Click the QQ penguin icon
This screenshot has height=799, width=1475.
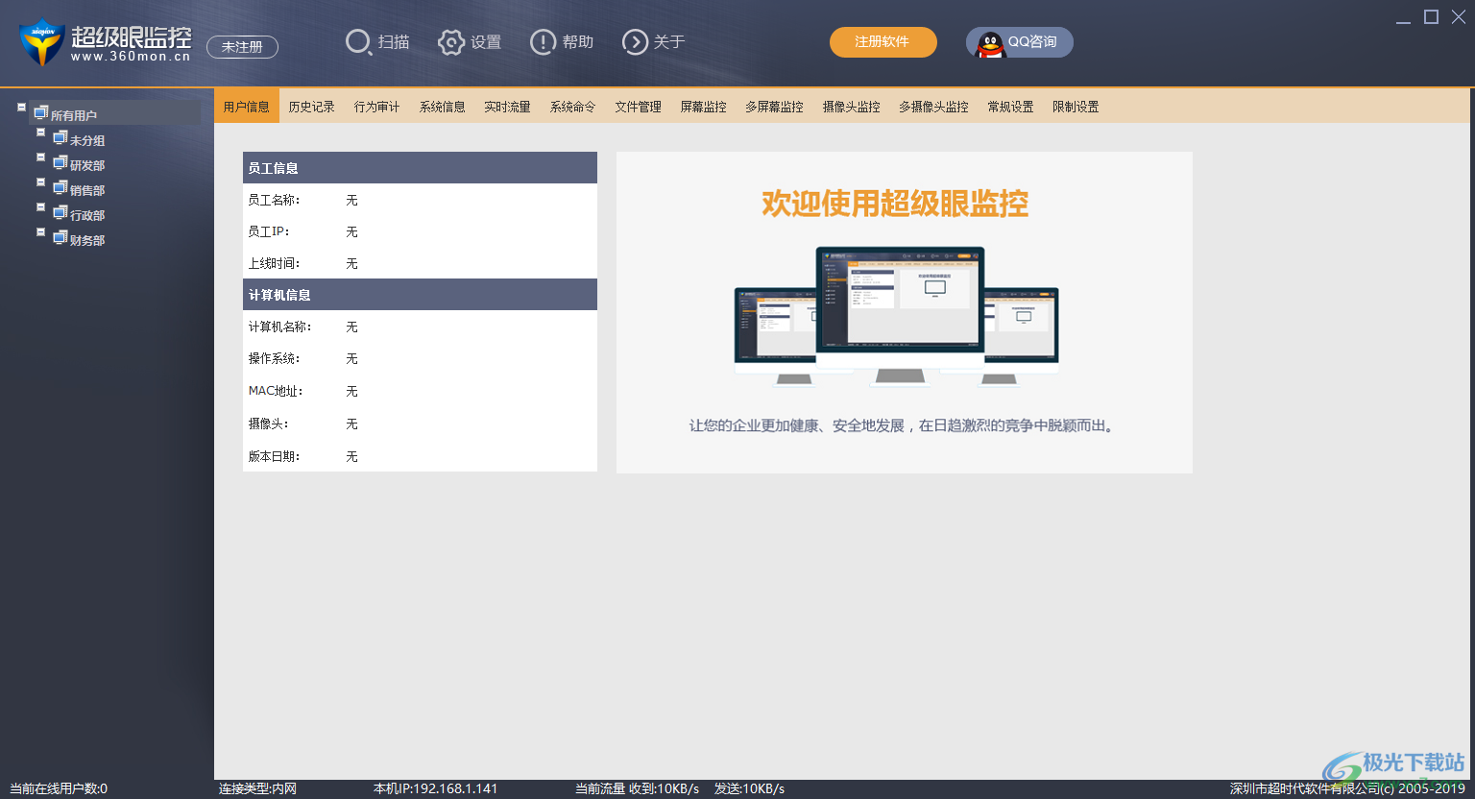pos(990,43)
